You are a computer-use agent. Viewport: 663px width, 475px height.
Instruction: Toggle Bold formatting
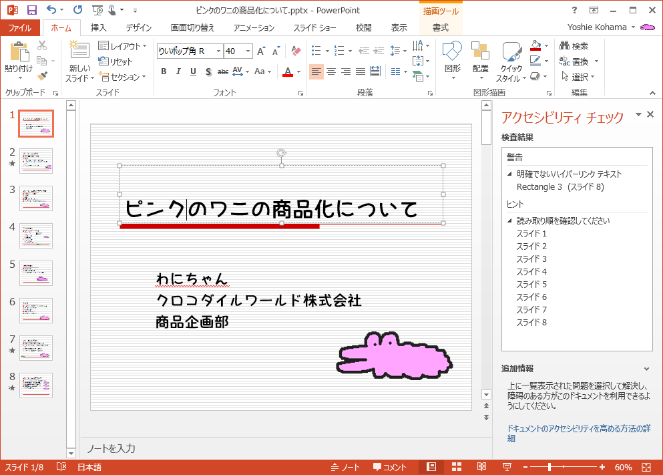click(x=164, y=71)
